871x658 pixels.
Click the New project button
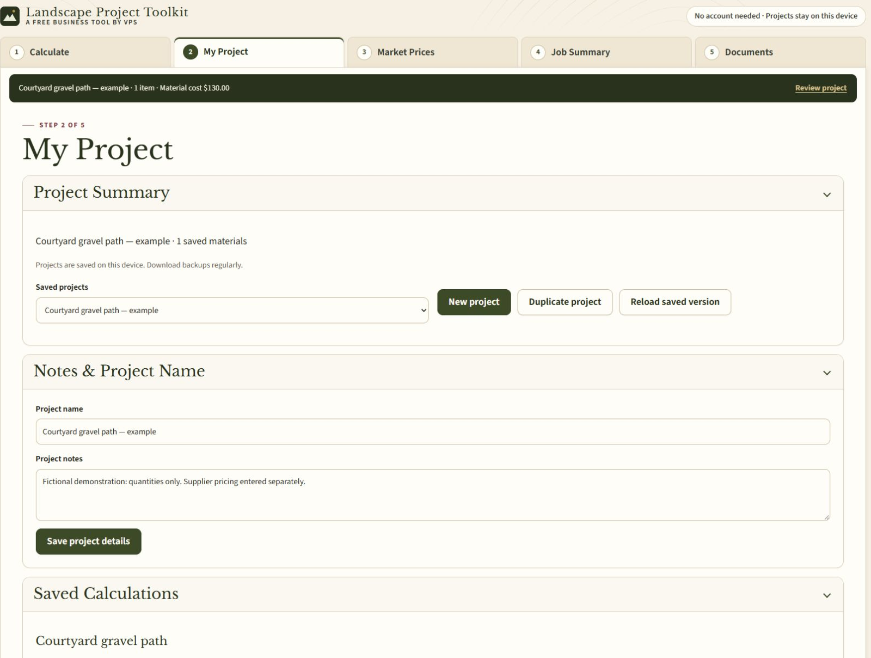click(x=474, y=302)
